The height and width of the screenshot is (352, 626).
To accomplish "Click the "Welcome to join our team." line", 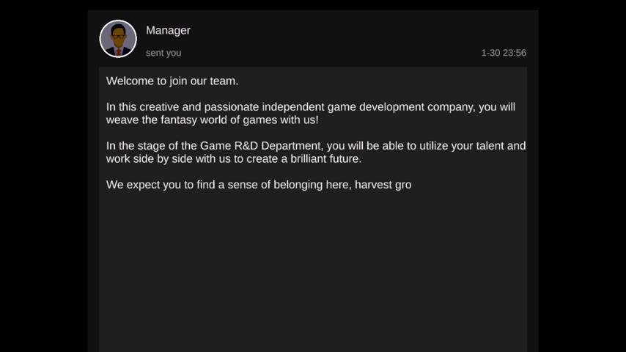I will 172,81.
